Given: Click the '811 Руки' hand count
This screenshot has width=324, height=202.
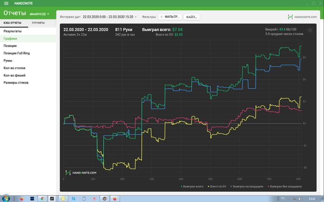Looking at the screenshot, I should pos(124,30).
